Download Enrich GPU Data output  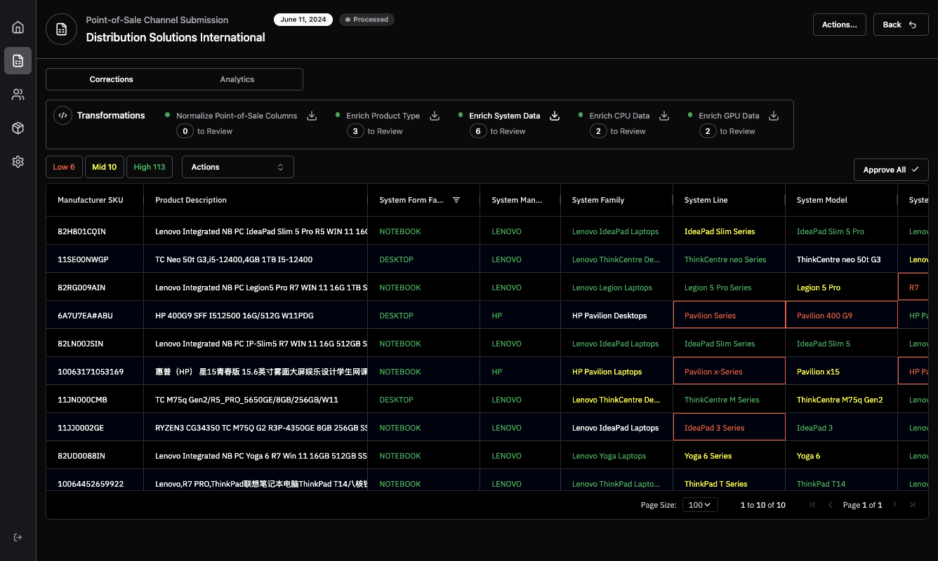coord(774,116)
